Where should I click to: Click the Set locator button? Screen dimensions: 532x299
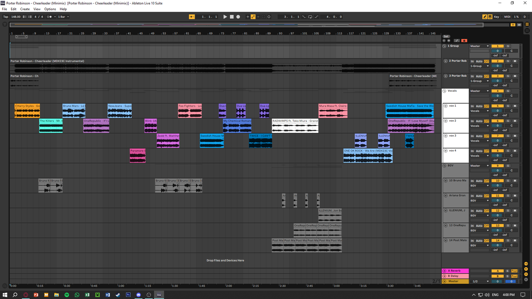coord(446,36)
